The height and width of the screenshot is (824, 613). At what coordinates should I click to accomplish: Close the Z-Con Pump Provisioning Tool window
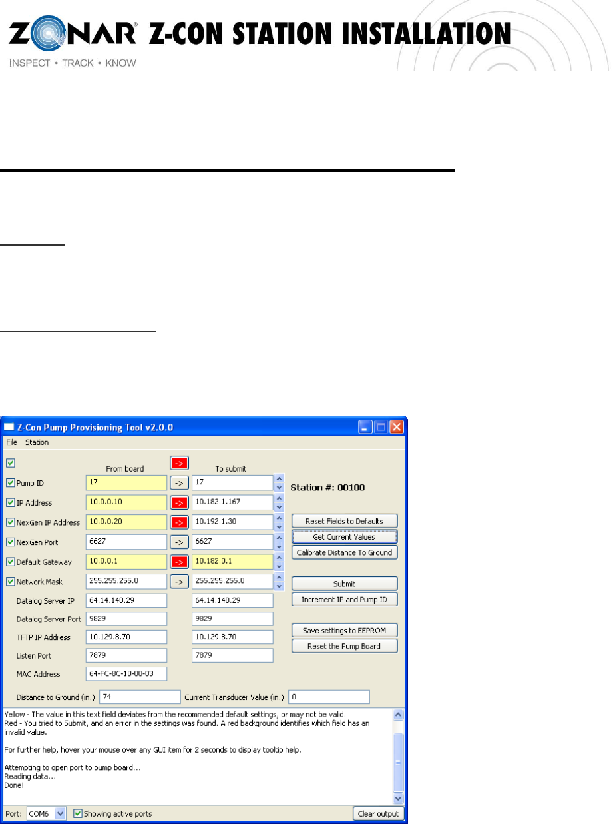(397, 427)
